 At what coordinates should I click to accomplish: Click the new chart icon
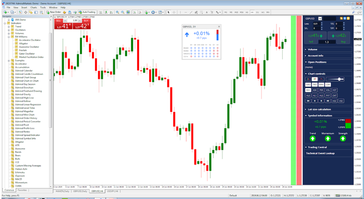point(6,12)
